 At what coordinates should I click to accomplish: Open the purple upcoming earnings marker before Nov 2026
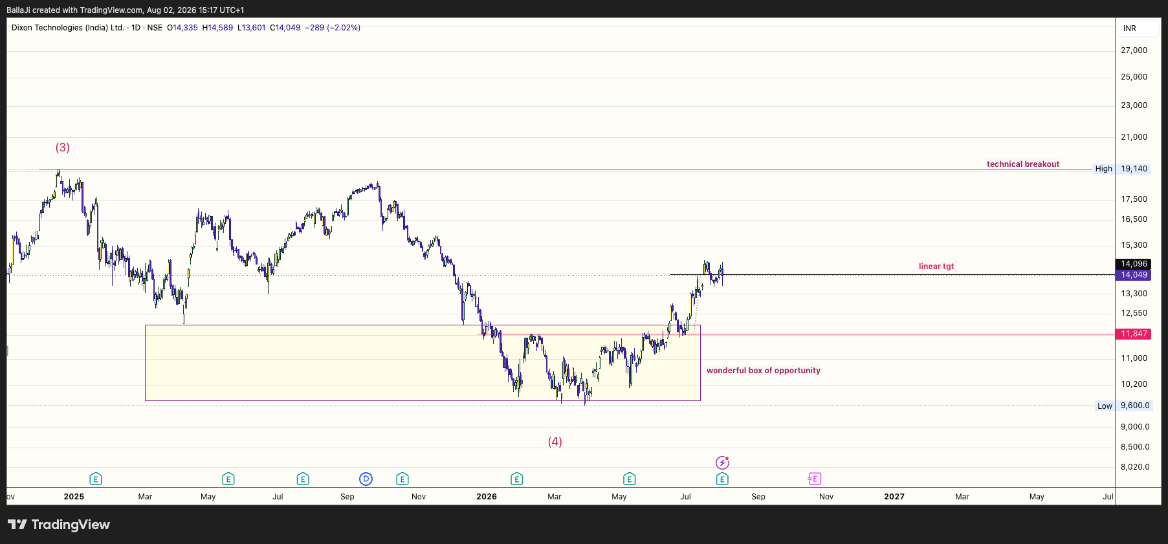(815, 479)
